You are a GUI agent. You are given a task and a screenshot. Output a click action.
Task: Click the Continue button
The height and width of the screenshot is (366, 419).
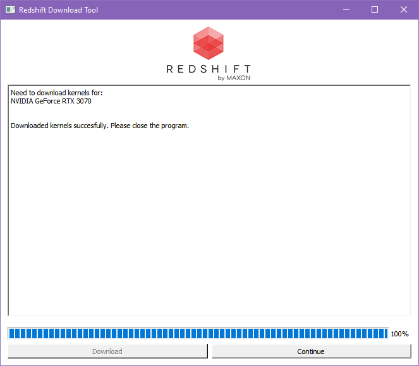[x=312, y=351]
